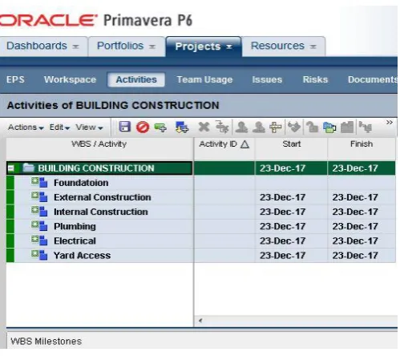Image resolution: width=400 pixels, height=356 pixels.
Task: Select the BUILDING CONSTRUCTION project row
Action: [200, 168]
